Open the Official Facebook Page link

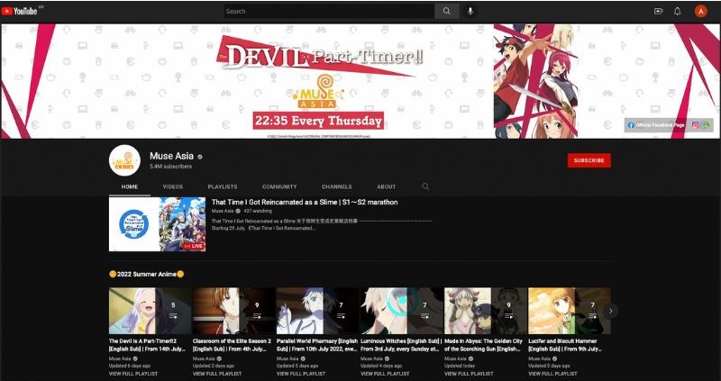click(656, 125)
